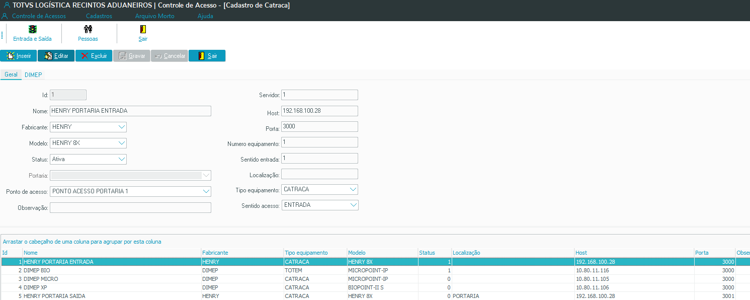Click the Excluir button
Image resolution: width=750 pixels, height=300 pixels.
point(94,56)
